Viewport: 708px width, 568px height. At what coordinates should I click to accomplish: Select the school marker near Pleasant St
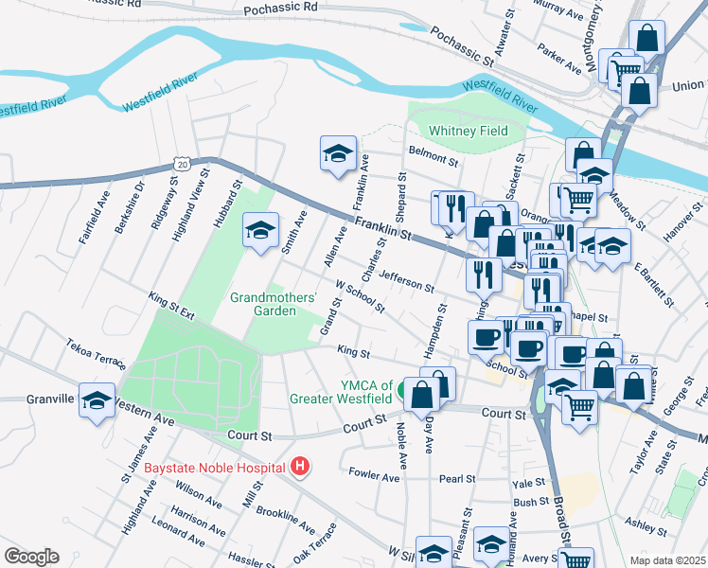[x=491, y=544]
